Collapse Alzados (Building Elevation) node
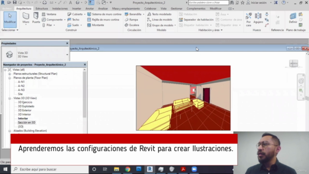The height and width of the screenshot is (174, 309). tap(10, 131)
